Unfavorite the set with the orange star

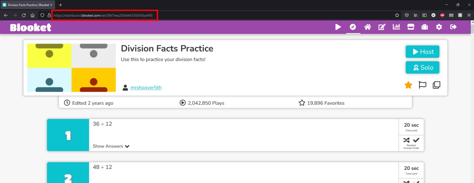coord(408,85)
